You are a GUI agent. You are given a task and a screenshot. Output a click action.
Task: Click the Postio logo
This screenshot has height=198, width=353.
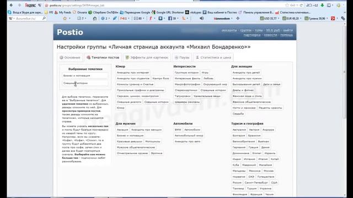[70, 32]
